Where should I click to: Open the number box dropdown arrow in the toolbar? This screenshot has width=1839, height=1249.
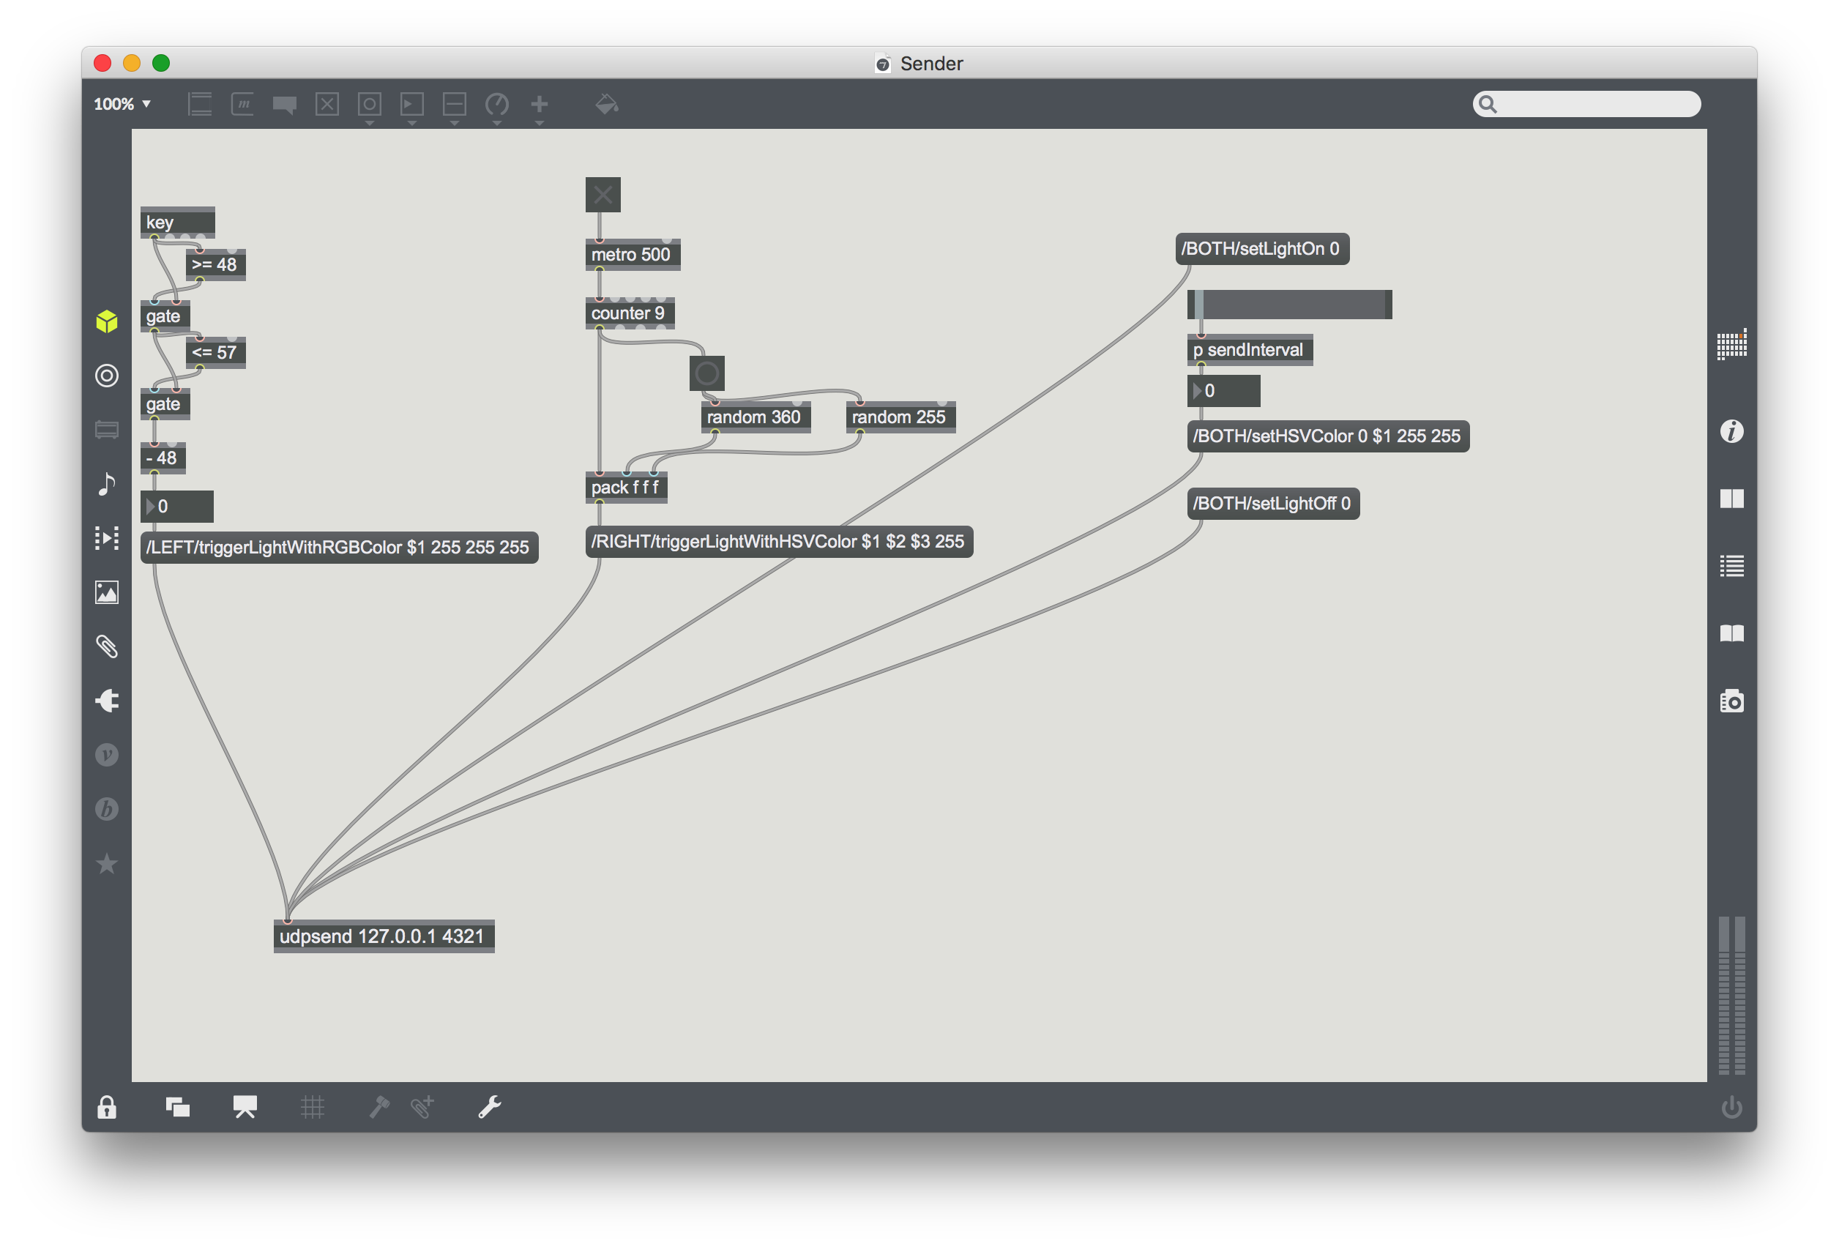point(454,123)
